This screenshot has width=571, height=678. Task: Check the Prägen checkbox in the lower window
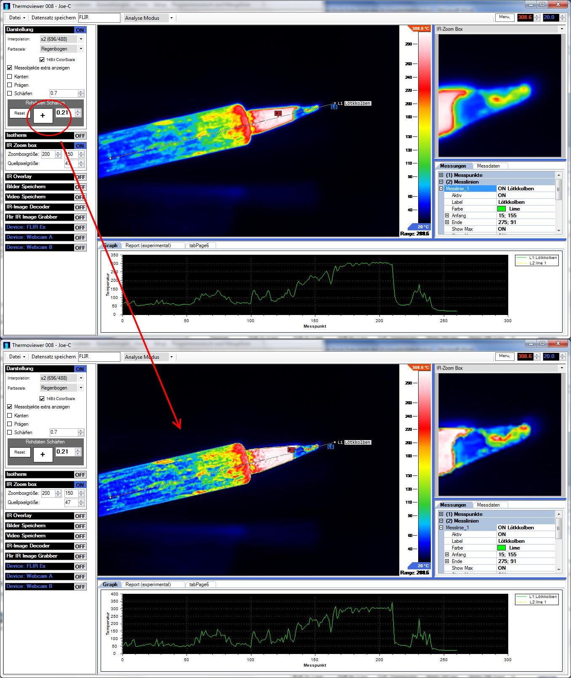tap(10, 424)
